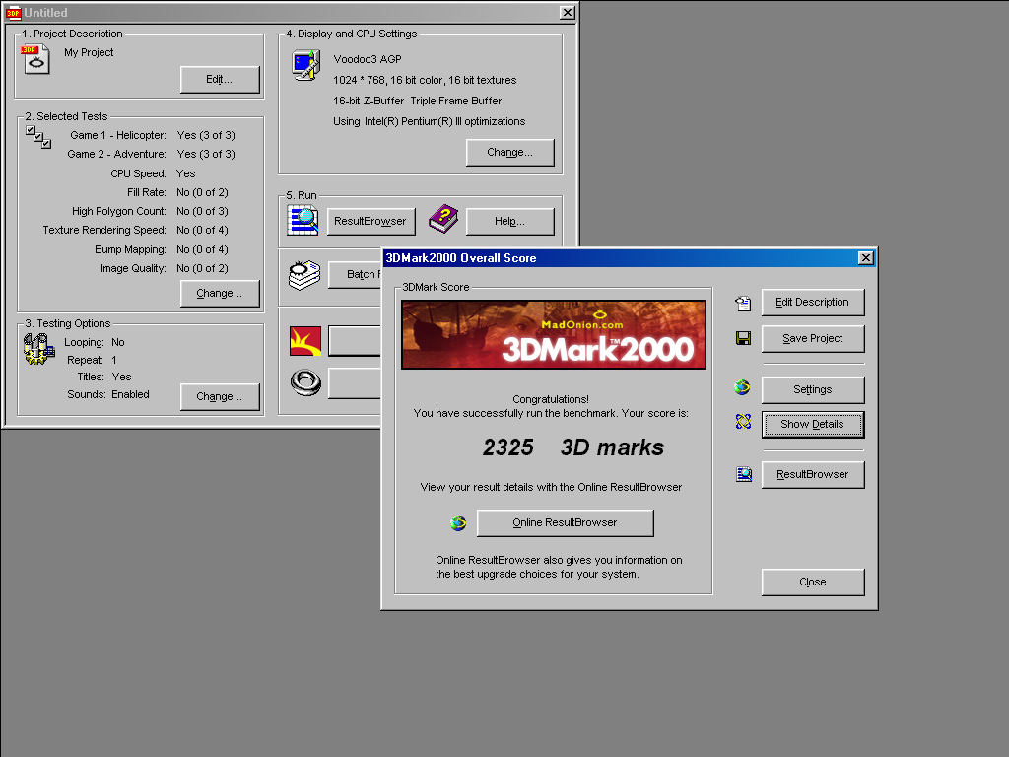Click the 'Image Quality:' test label
This screenshot has width=1009, height=757.
click(133, 268)
